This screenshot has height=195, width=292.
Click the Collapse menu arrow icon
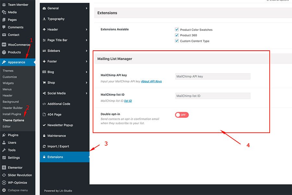pyautogui.click(x=4, y=190)
